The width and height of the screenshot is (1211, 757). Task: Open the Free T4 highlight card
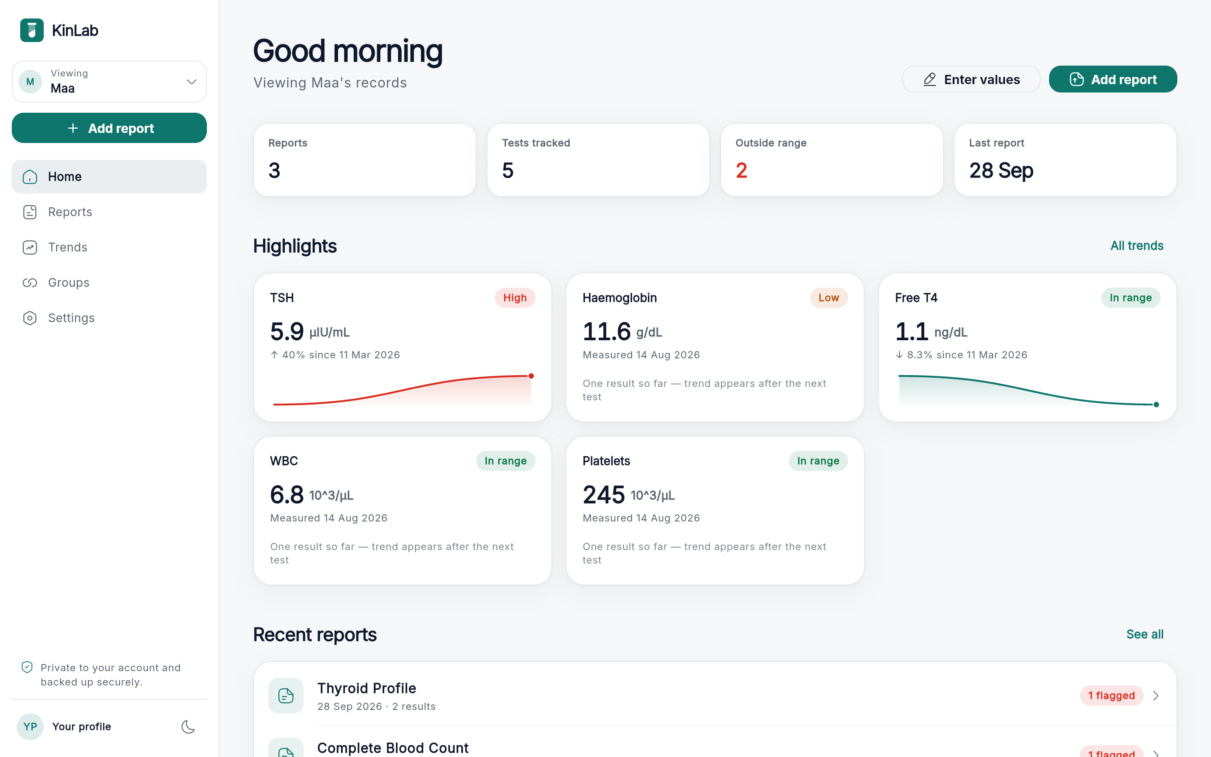tap(1027, 347)
